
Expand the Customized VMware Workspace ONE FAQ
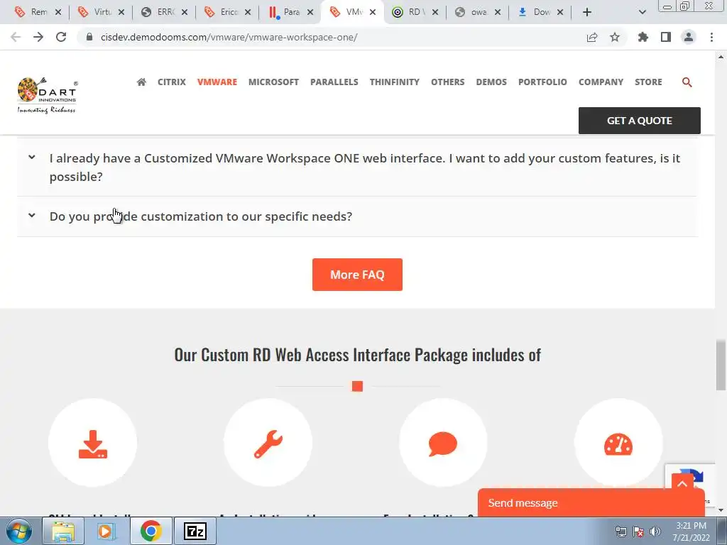(x=357, y=167)
